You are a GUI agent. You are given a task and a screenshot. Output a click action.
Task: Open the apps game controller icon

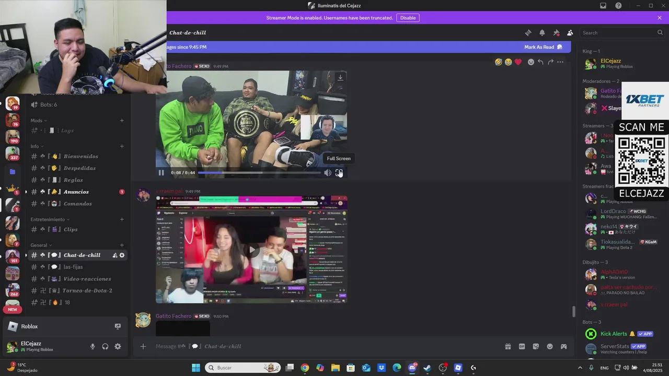[563, 346]
